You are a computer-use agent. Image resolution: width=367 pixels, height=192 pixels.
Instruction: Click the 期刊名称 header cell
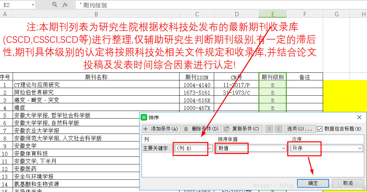(96, 77)
